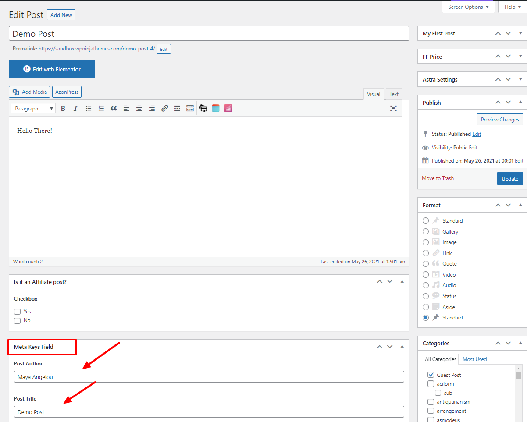Image resolution: width=527 pixels, height=422 pixels.
Task: Insert a link into the content
Action: (x=164, y=108)
